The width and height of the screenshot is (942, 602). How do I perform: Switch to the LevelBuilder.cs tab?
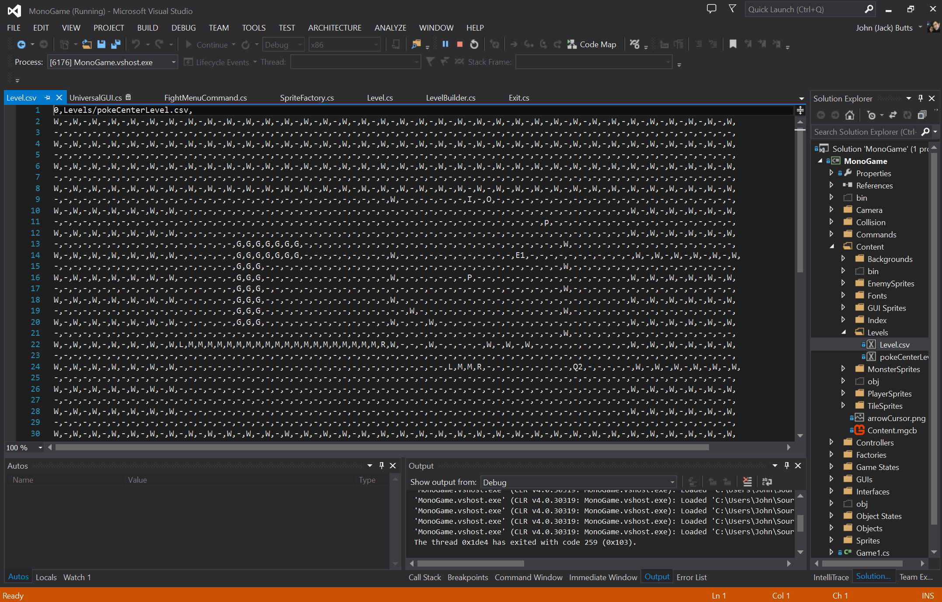coord(451,98)
